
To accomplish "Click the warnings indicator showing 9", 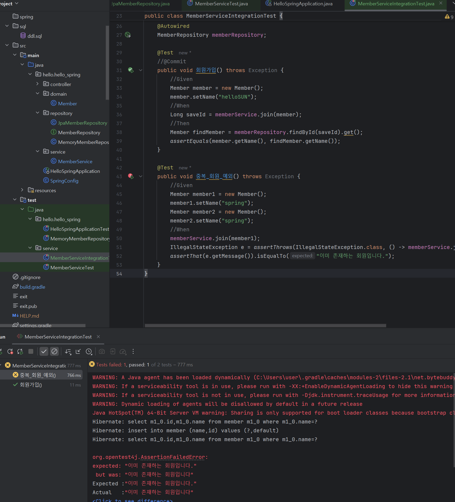I will click(x=449, y=17).
